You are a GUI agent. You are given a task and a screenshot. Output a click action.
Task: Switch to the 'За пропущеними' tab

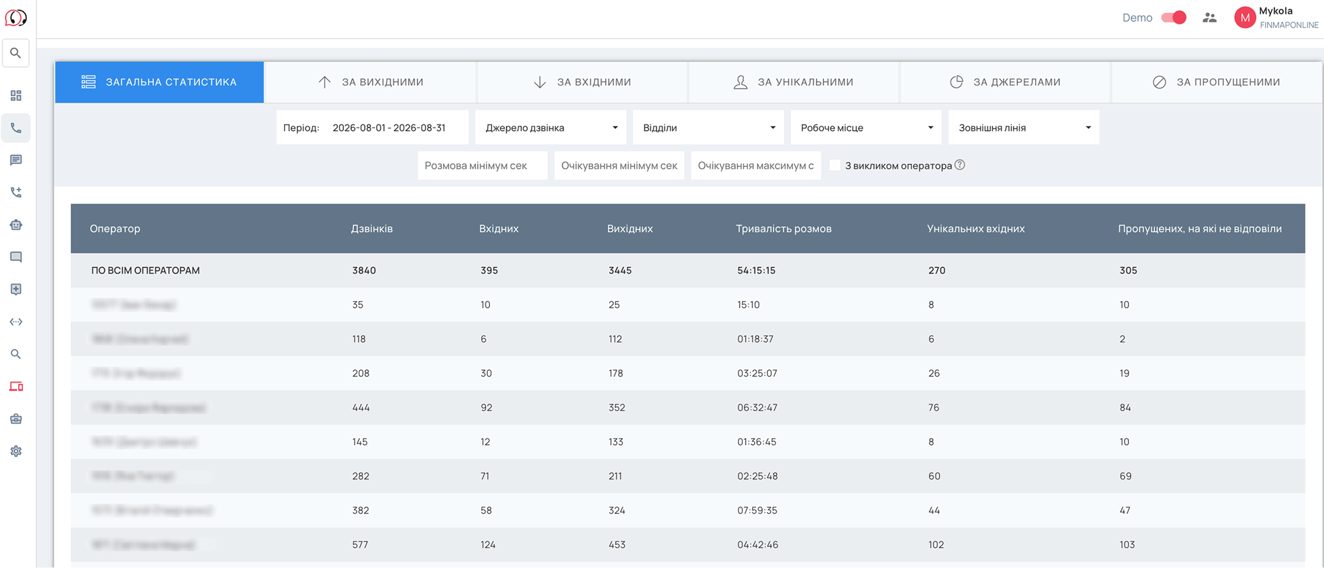click(x=1216, y=82)
